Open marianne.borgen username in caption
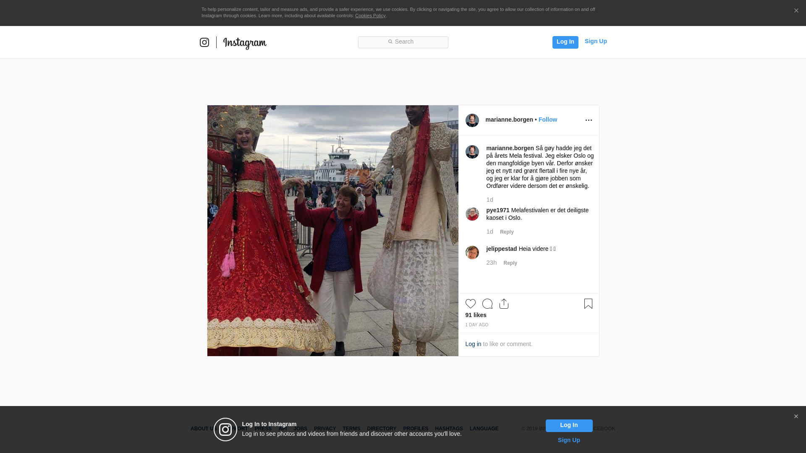 (x=510, y=148)
